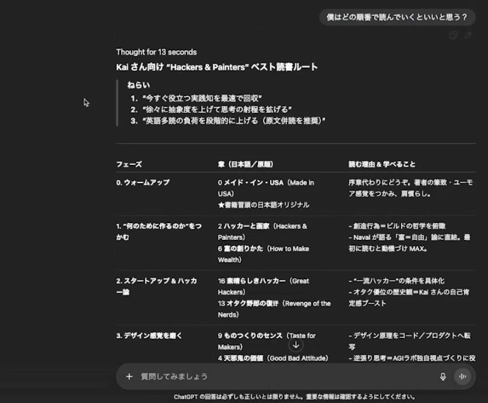Click the edit pencil icon under the user message
Image resolution: width=488 pixels, height=403 pixels.
coord(468,35)
